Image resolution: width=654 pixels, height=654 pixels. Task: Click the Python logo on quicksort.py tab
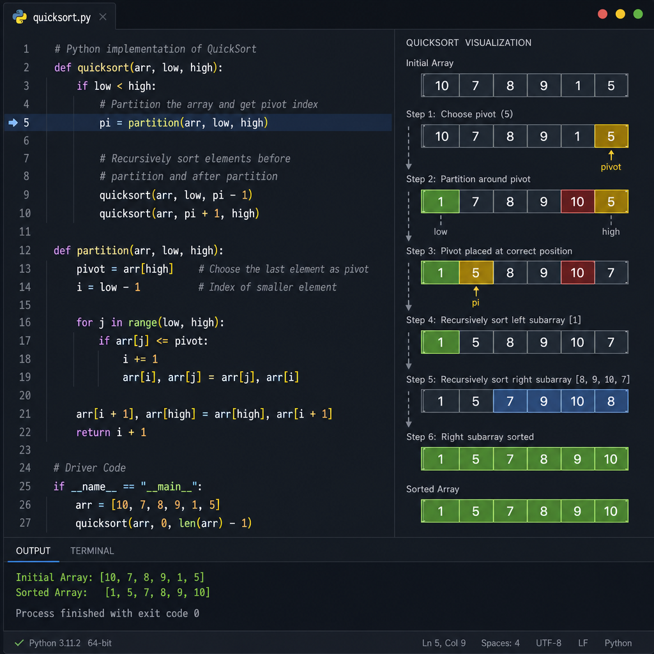(x=20, y=17)
